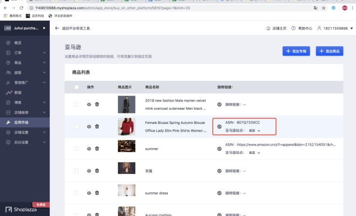Tick the checkbox for the summer dress product
The width and height of the screenshot is (356, 216).
coord(76,193)
